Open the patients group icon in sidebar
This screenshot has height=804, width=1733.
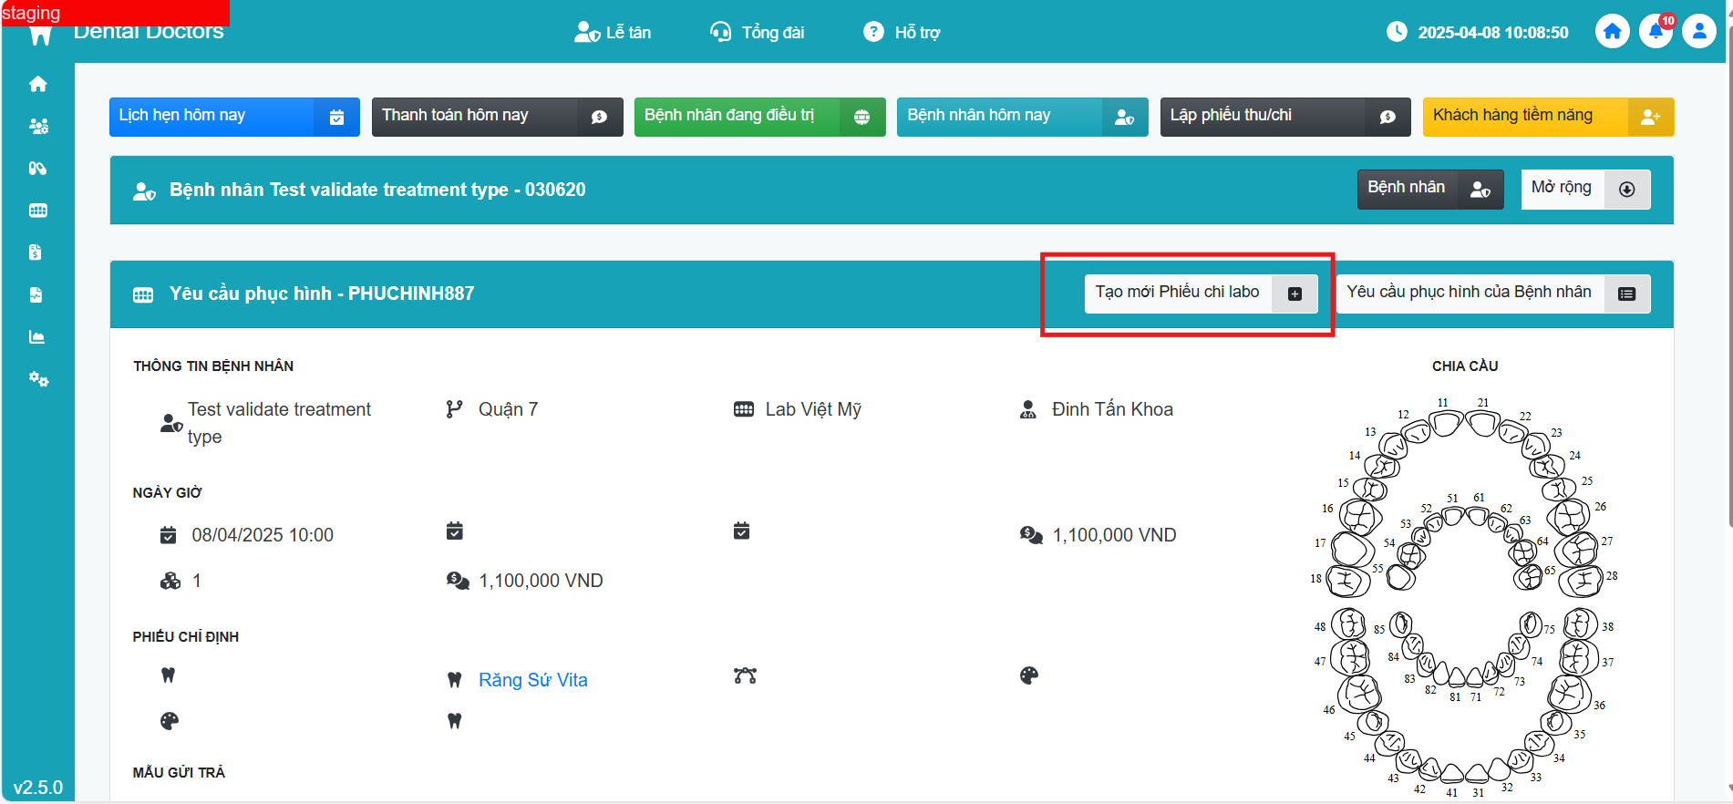[37, 127]
